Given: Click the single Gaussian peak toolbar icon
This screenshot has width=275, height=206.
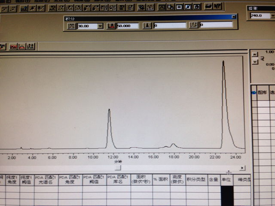Looking at the screenshot, I should coord(162,7).
